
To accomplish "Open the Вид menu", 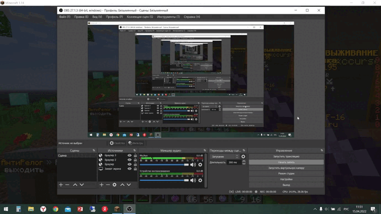I will tap(97, 17).
